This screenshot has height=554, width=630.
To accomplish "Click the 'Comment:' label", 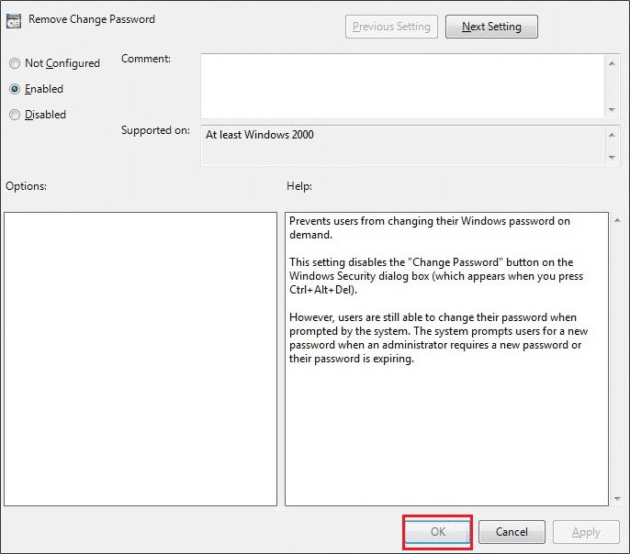I will point(146,59).
